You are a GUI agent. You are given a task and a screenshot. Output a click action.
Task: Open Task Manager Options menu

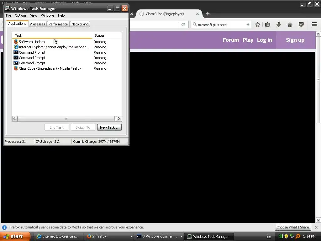[x=20, y=15]
